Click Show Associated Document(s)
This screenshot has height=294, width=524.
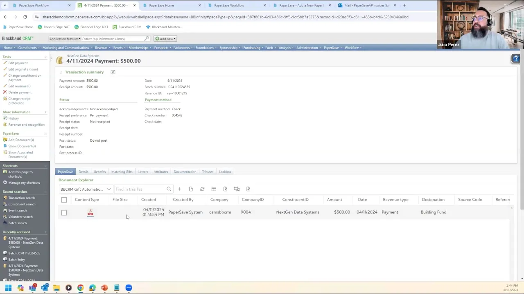point(20,154)
